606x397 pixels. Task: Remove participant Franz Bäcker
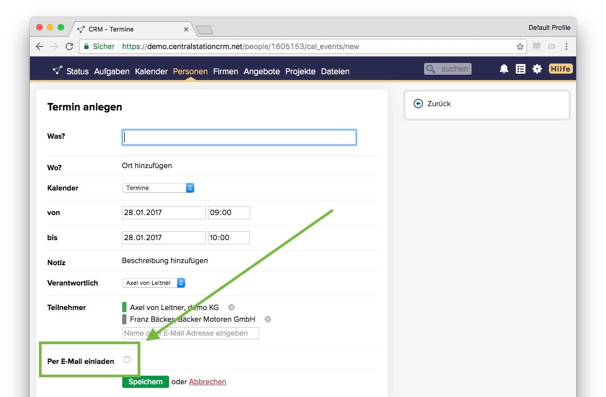point(268,319)
